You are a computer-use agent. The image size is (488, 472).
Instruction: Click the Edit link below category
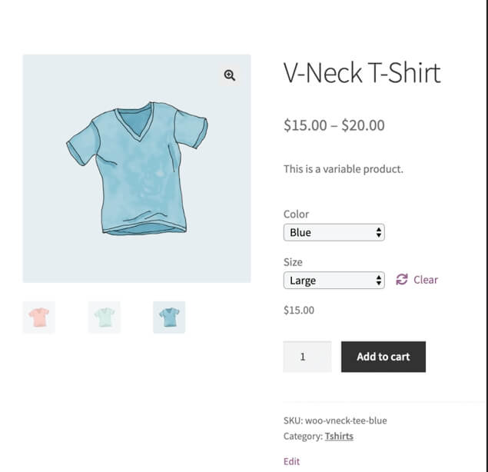tap(291, 461)
